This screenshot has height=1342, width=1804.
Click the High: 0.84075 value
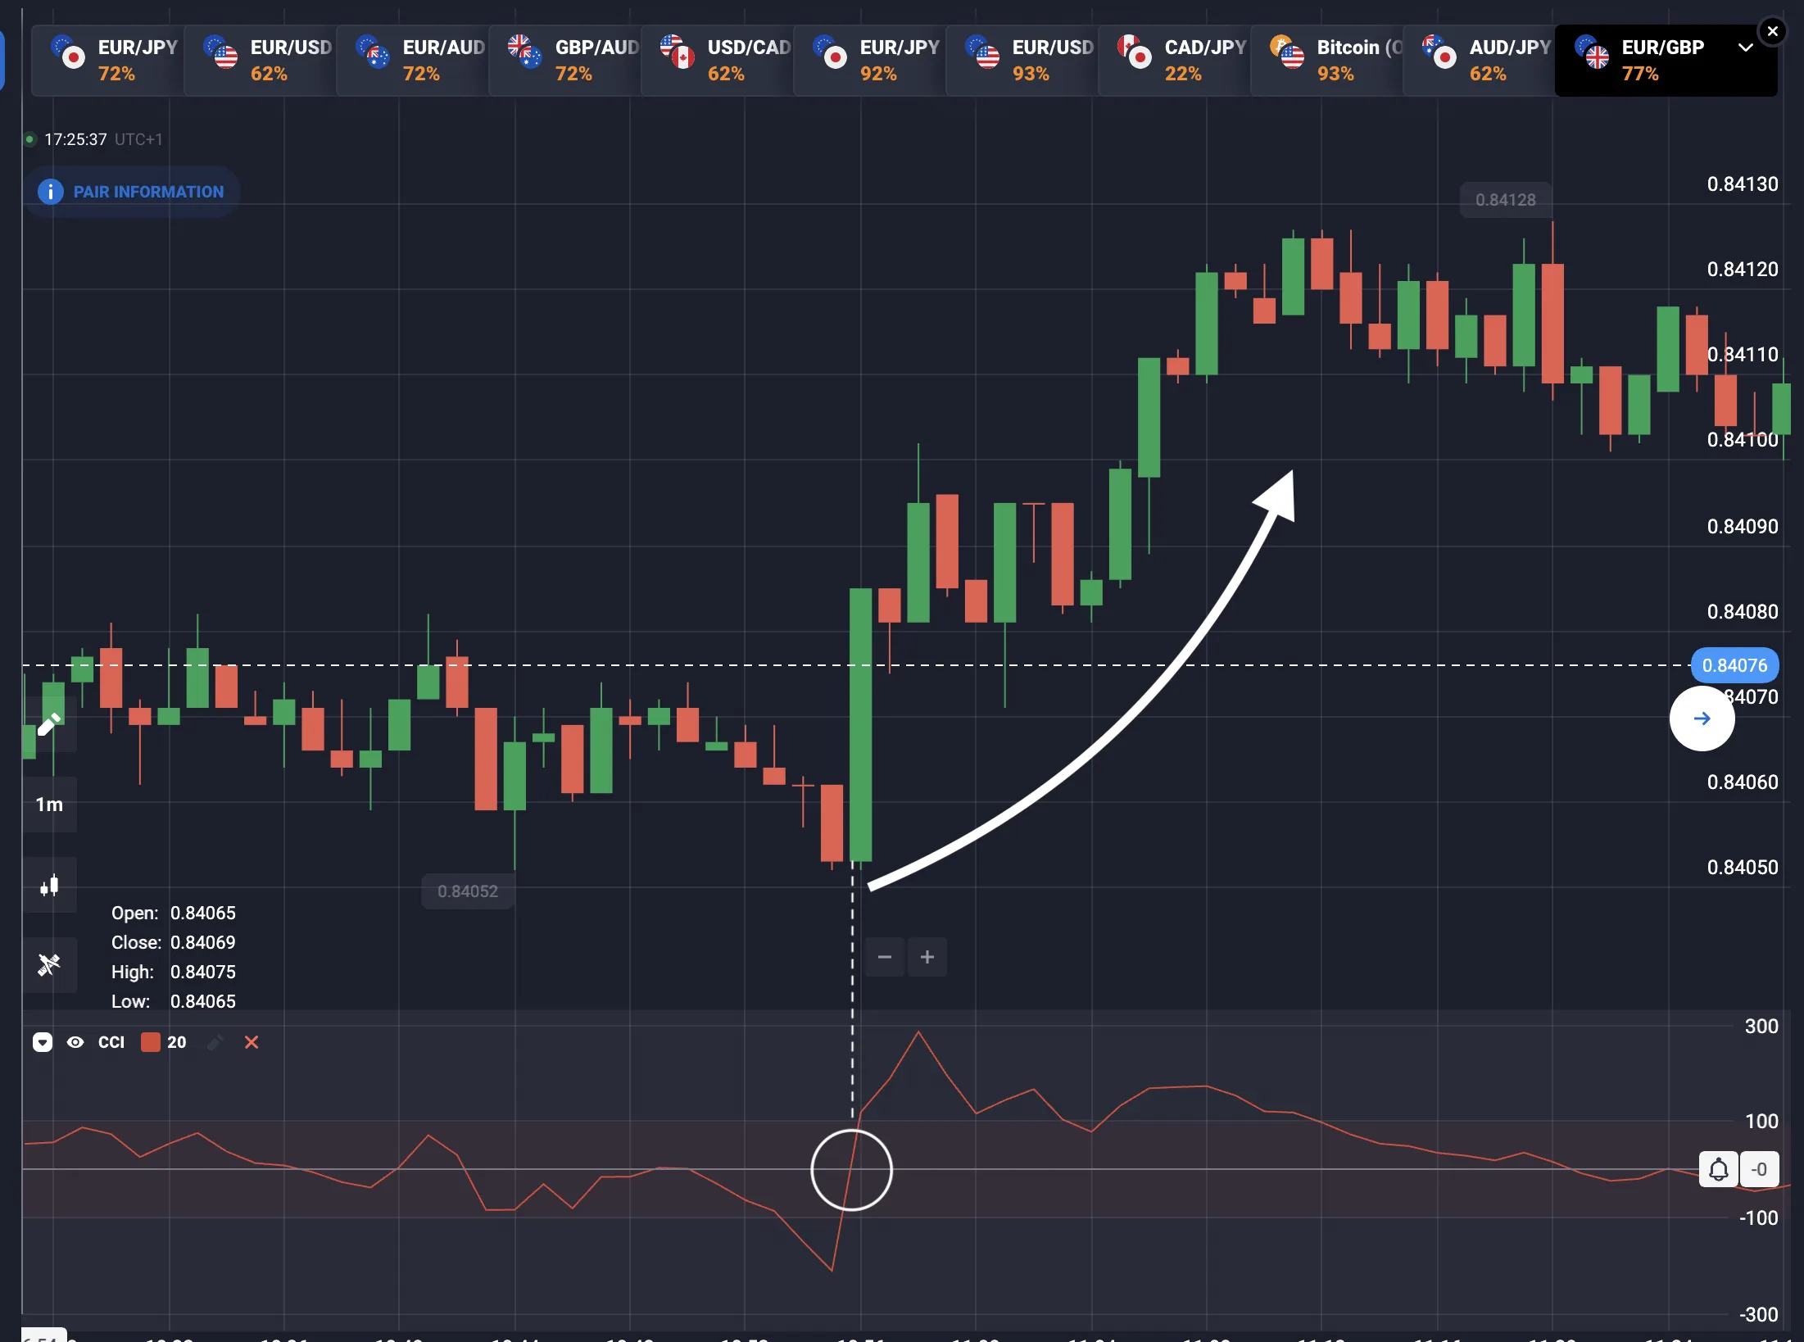click(202, 972)
